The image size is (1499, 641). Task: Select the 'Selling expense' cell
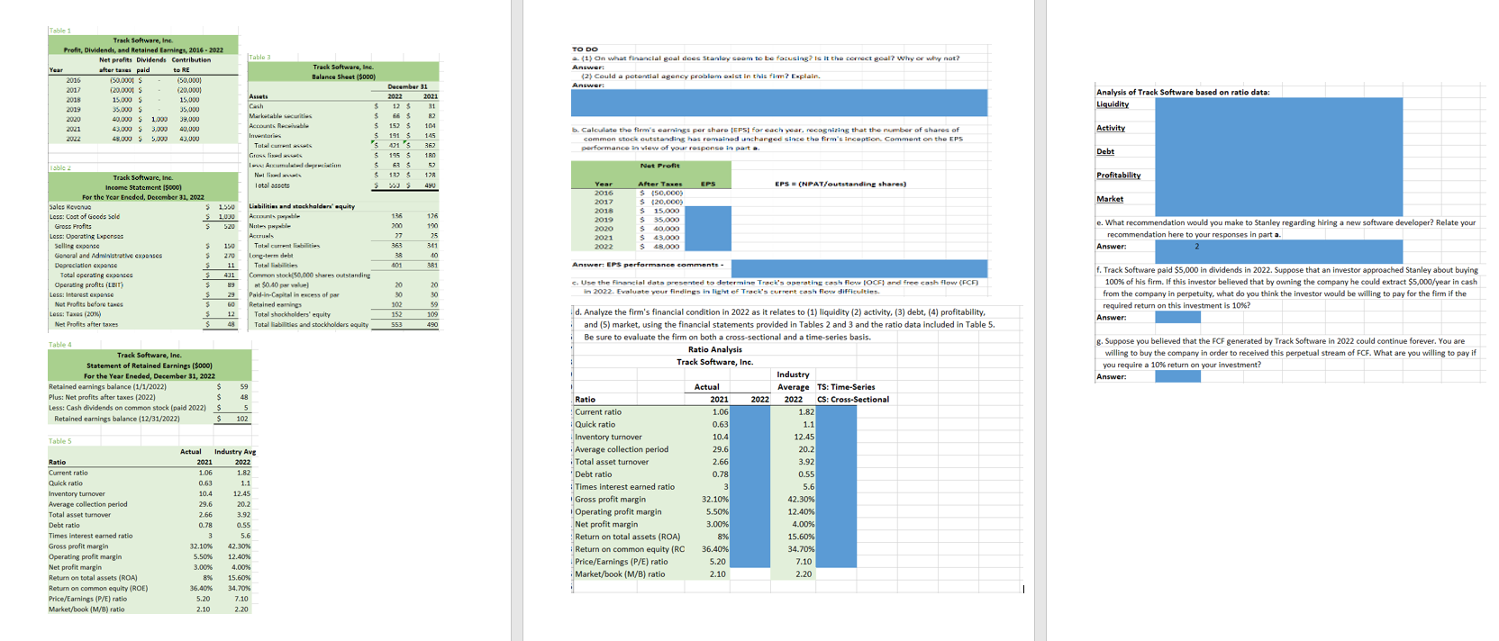[x=77, y=246]
